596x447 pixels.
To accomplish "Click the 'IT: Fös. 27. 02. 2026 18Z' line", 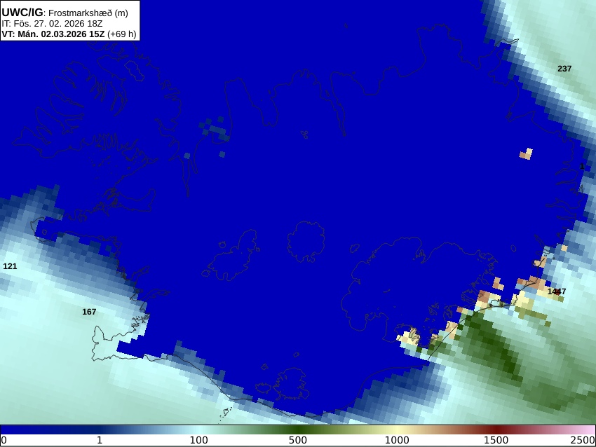I will coord(52,24).
